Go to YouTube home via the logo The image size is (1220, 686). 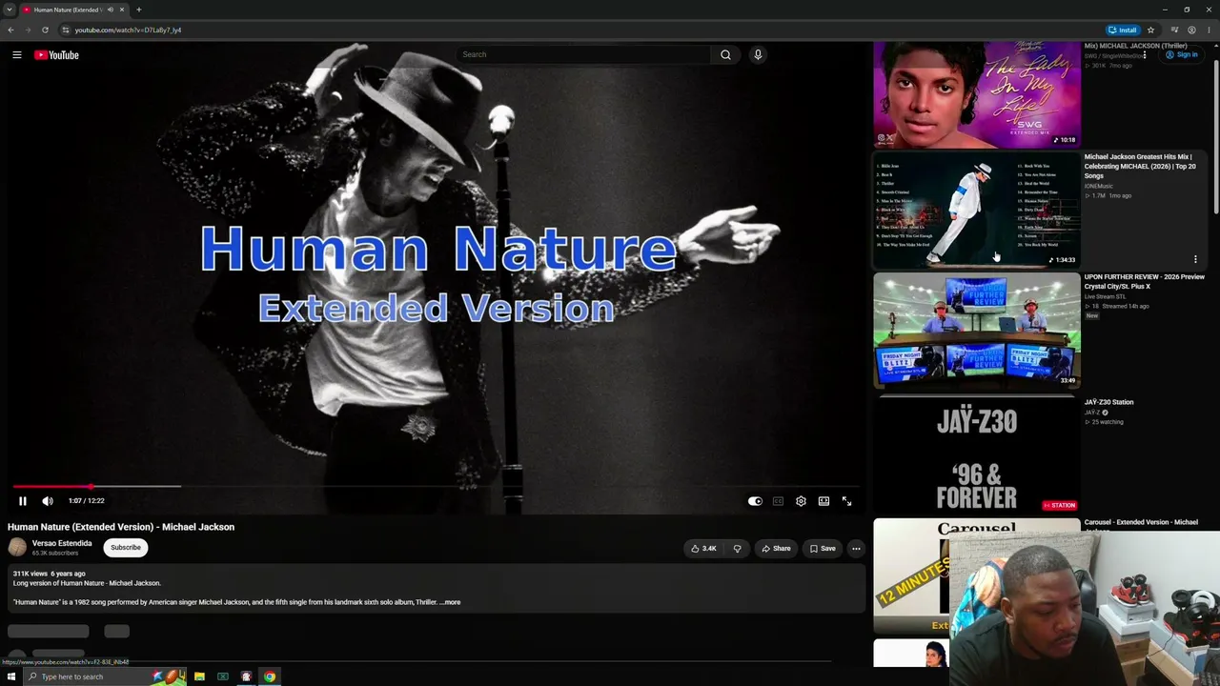pyautogui.click(x=56, y=55)
